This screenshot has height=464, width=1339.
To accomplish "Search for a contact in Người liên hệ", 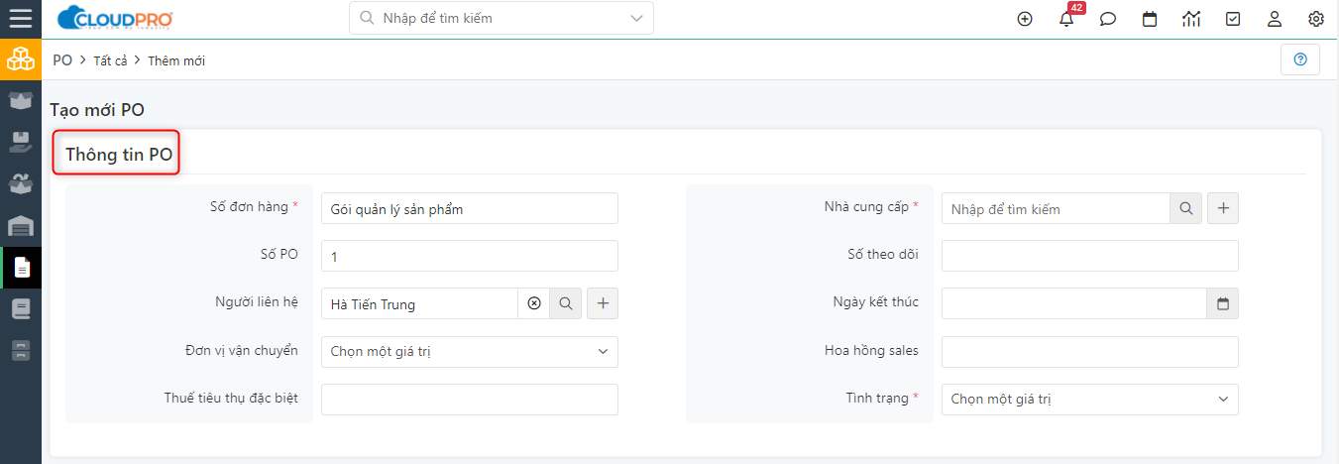I will 566,303.
